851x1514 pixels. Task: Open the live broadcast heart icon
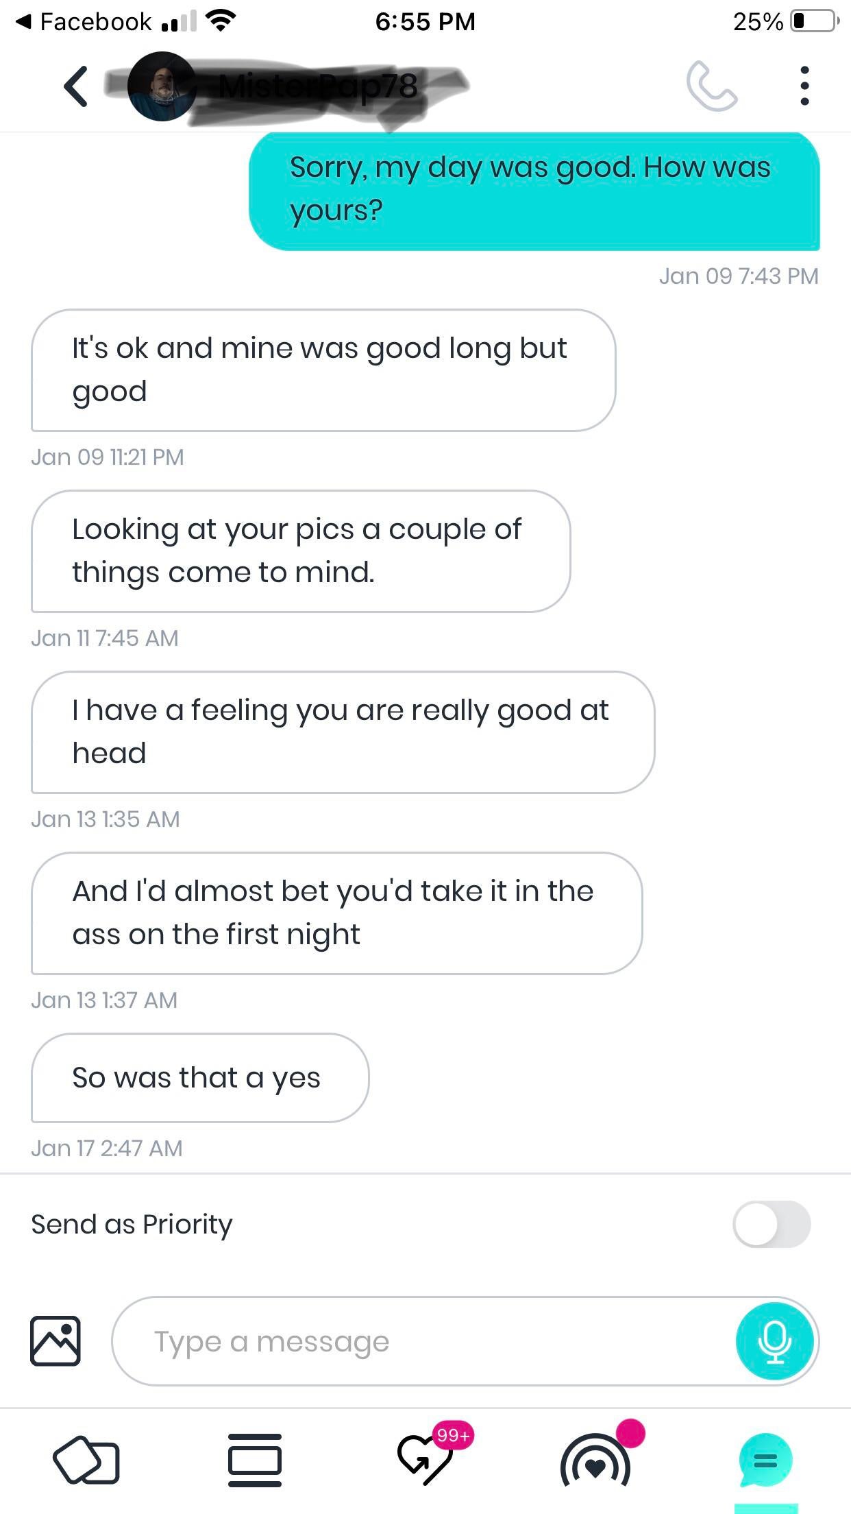[x=595, y=1461]
